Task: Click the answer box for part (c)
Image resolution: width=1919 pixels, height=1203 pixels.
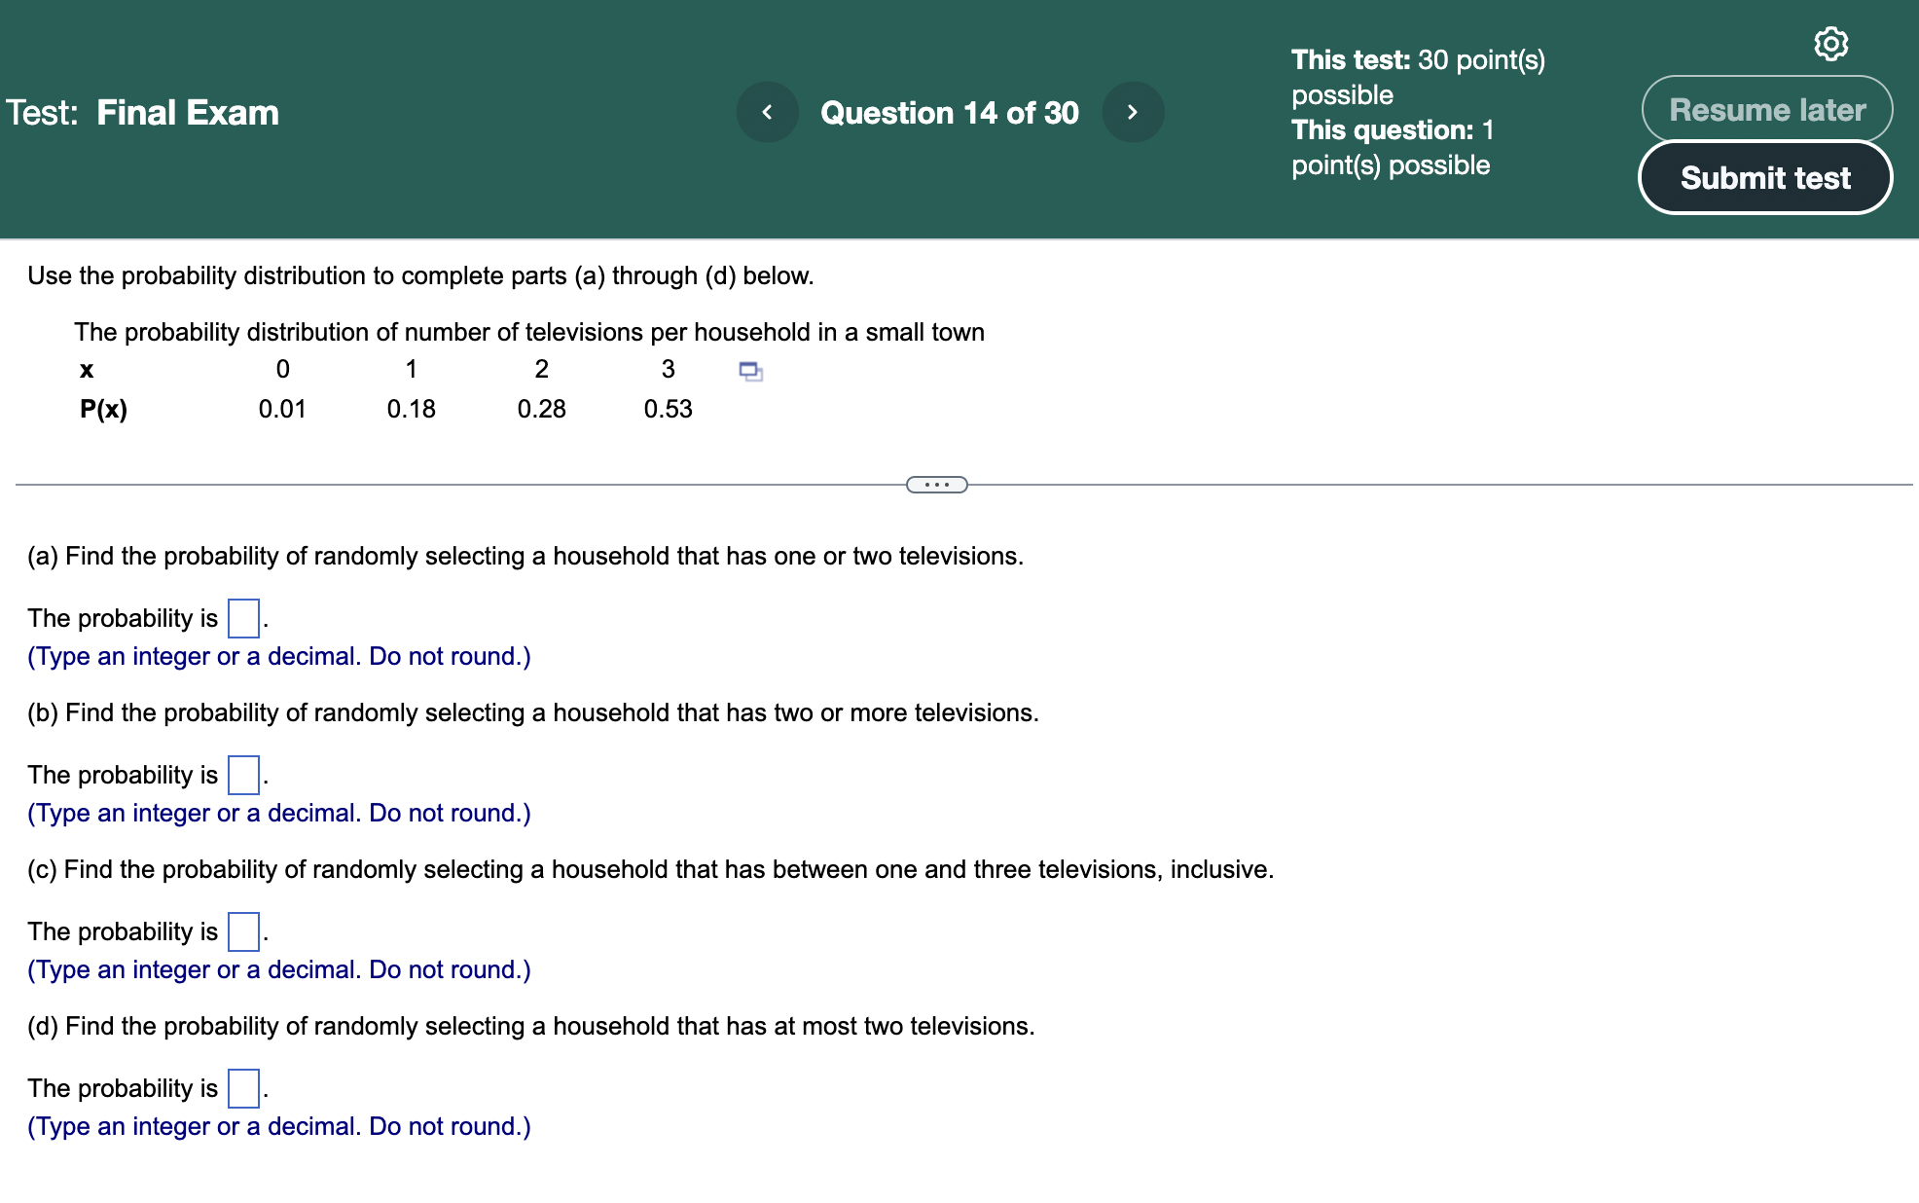Action: [x=241, y=930]
